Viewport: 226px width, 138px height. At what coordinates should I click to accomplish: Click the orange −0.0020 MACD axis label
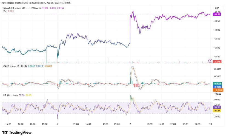[x=218, y=90]
